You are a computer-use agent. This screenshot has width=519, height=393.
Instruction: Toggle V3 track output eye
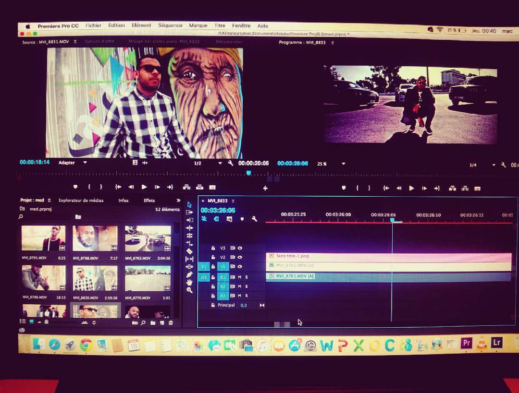click(x=240, y=248)
